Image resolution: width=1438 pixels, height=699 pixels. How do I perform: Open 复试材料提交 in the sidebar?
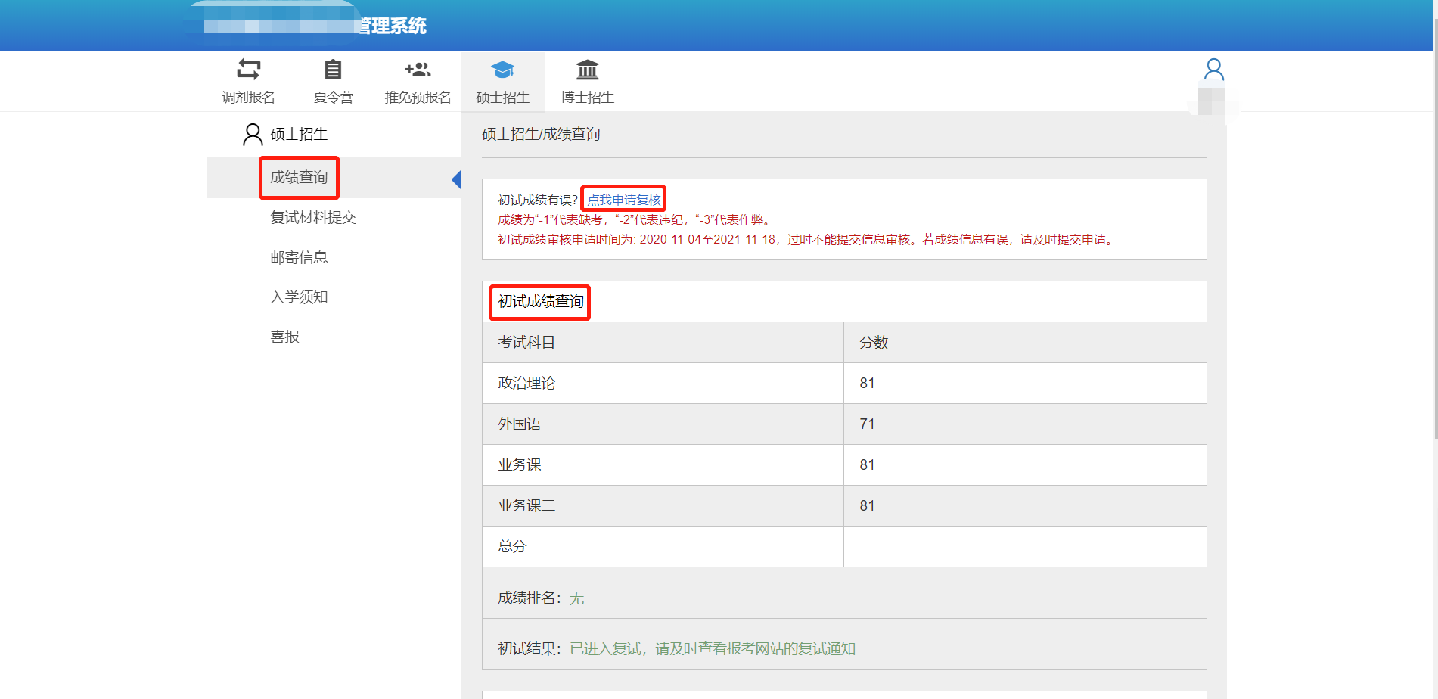[313, 218]
